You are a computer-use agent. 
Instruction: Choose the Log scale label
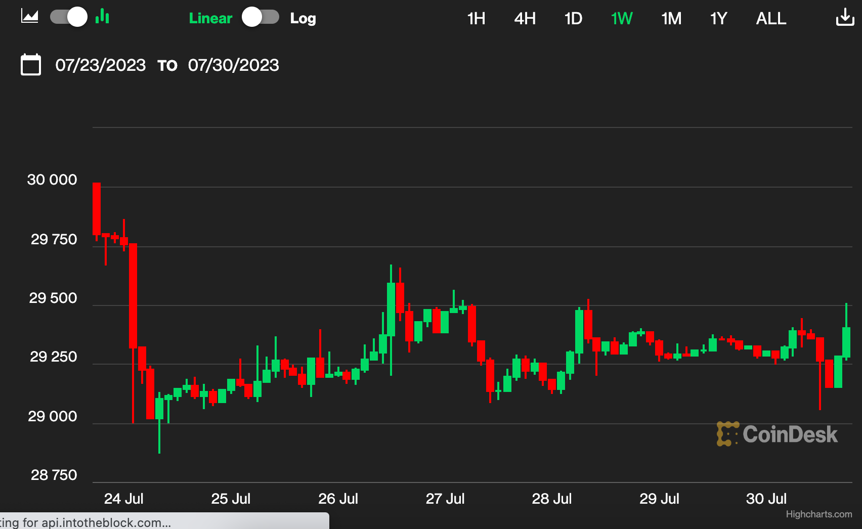[303, 19]
